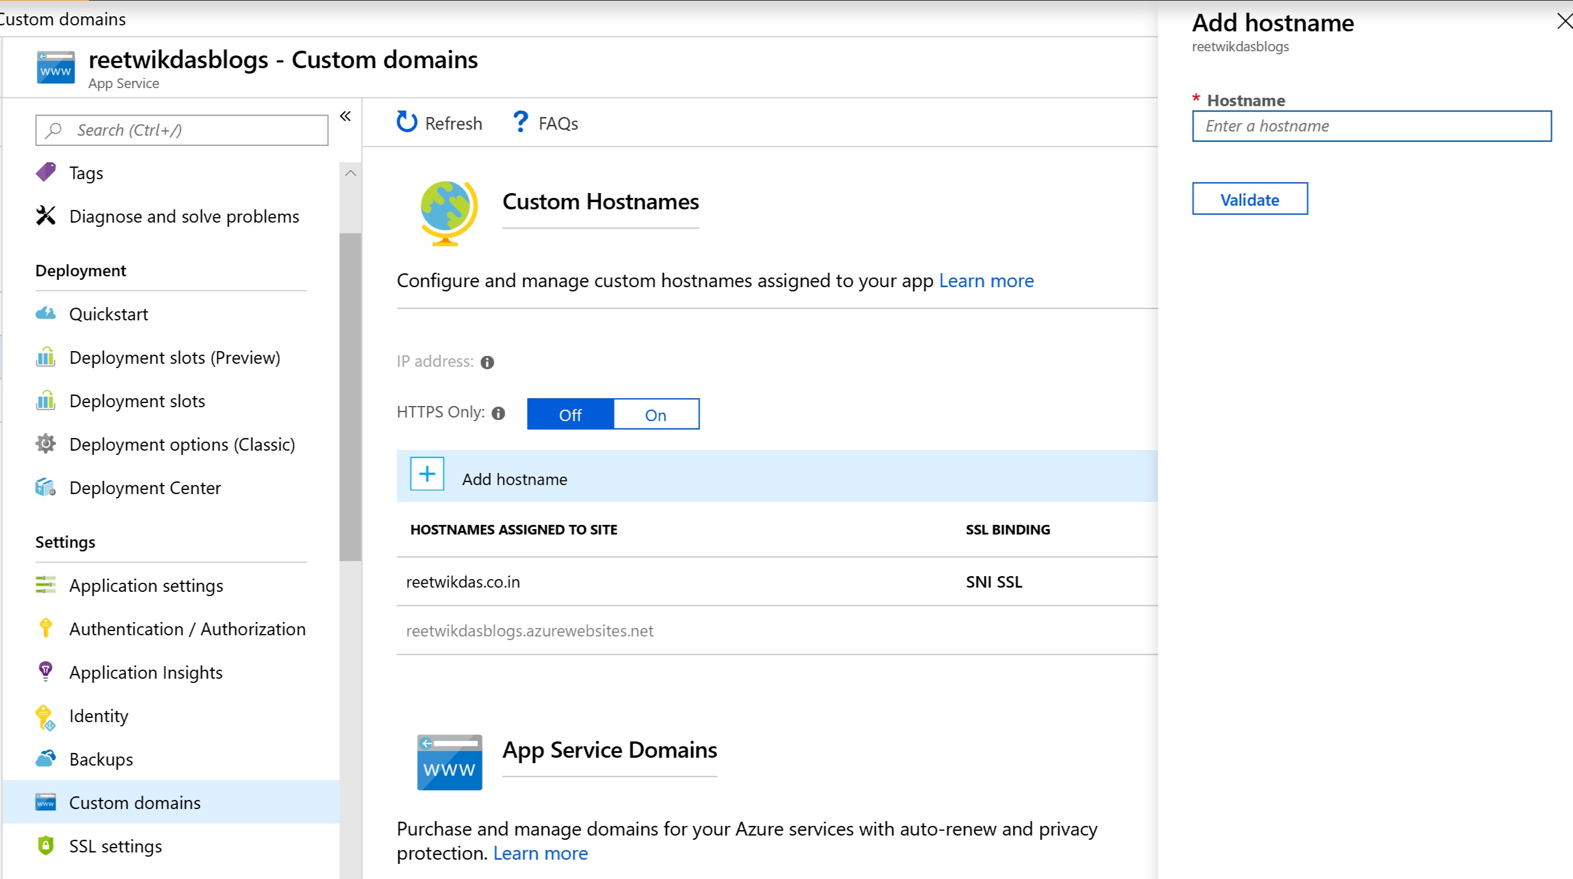The image size is (1573, 879).
Task: Click the Deployment Center icon
Action: click(x=46, y=487)
